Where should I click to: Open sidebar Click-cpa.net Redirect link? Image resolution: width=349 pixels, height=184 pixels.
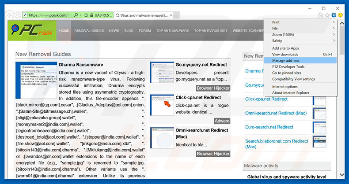(x=266, y=99)
